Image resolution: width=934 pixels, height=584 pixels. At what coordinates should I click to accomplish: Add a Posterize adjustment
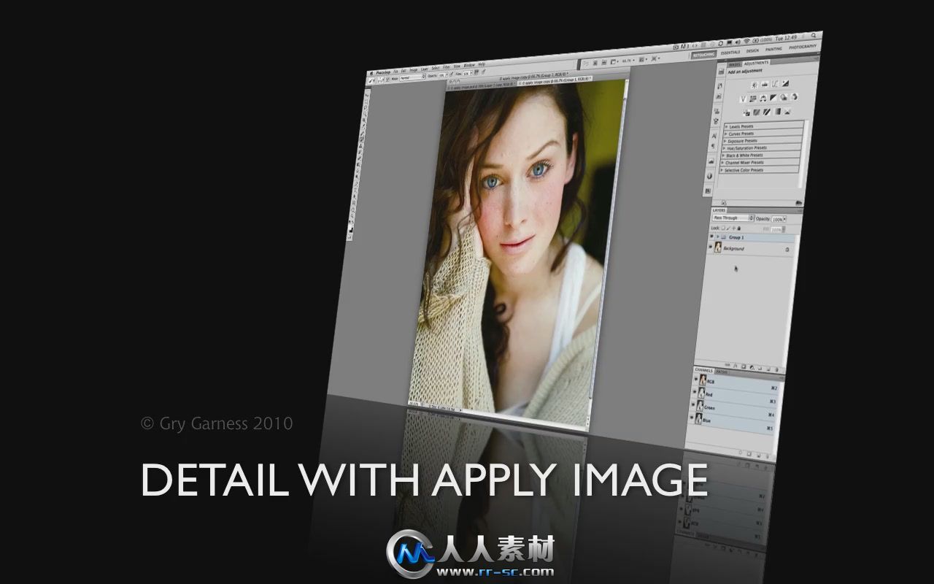(x=757, y=112)
